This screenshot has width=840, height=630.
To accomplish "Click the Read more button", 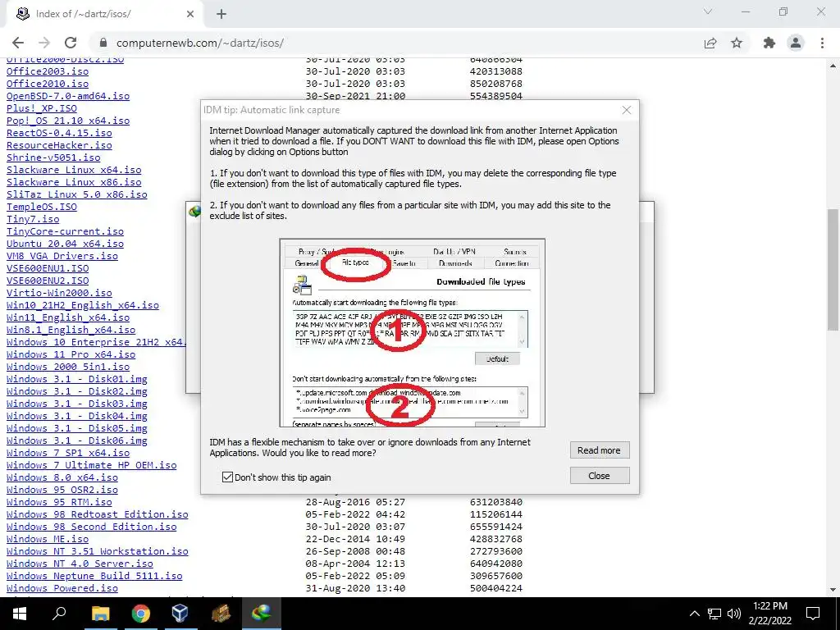I will 599,450.
